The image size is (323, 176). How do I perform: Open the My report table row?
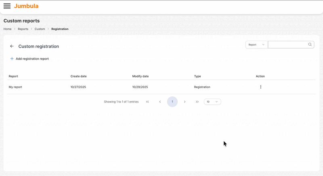pyautogui.click(x=15, y=87)
